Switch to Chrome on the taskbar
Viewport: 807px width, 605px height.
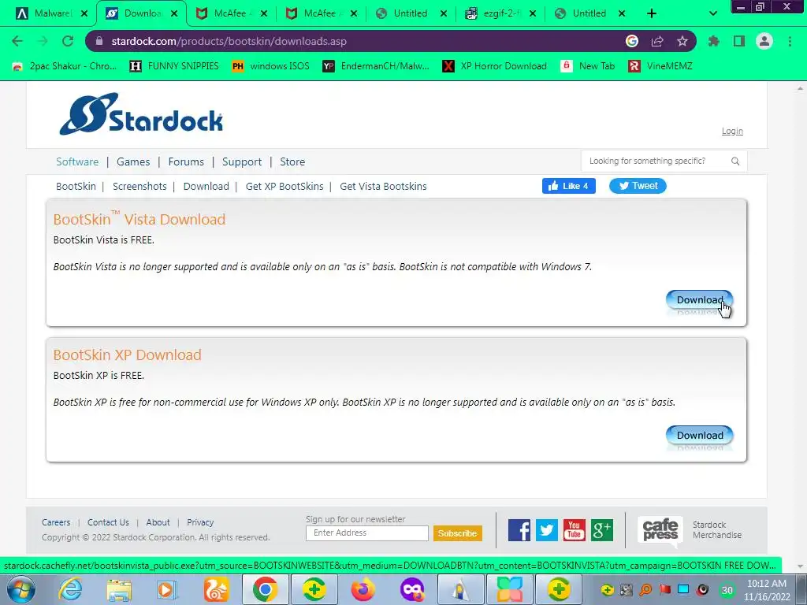tap(265, 589)
